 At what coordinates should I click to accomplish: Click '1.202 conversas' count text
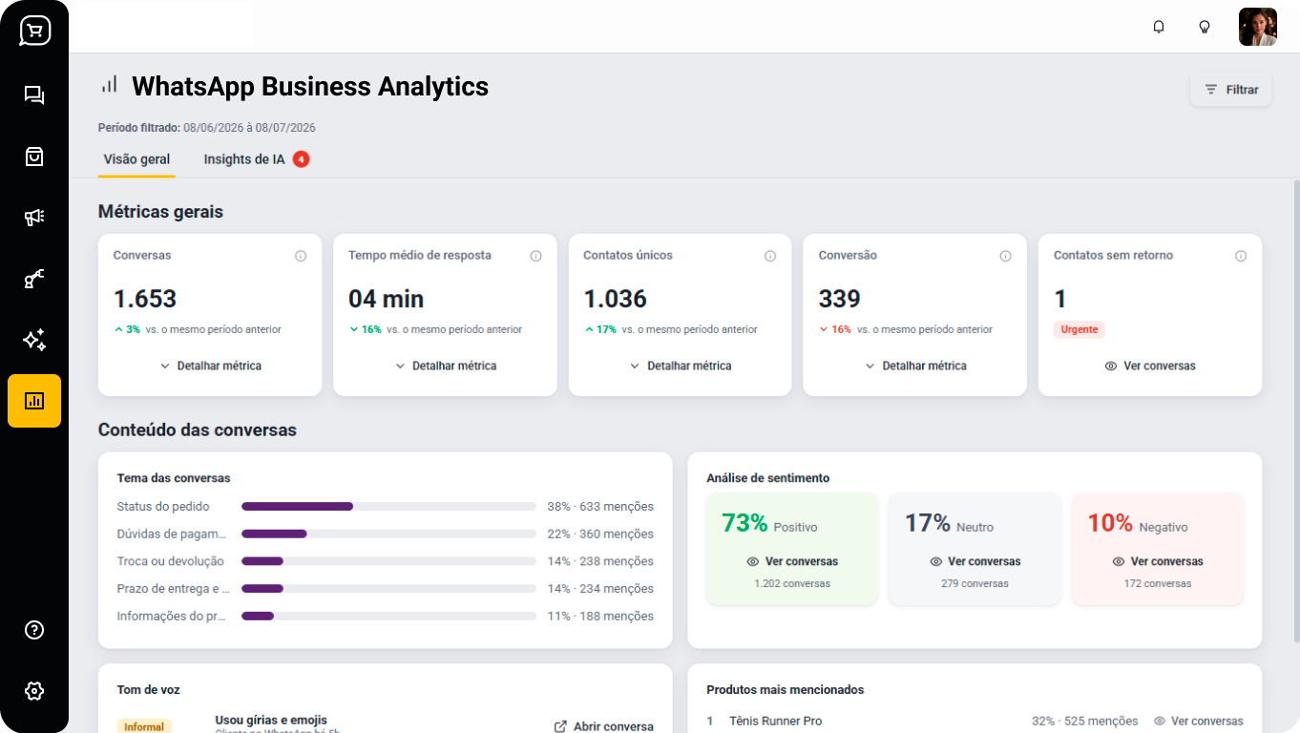(792, 583)
